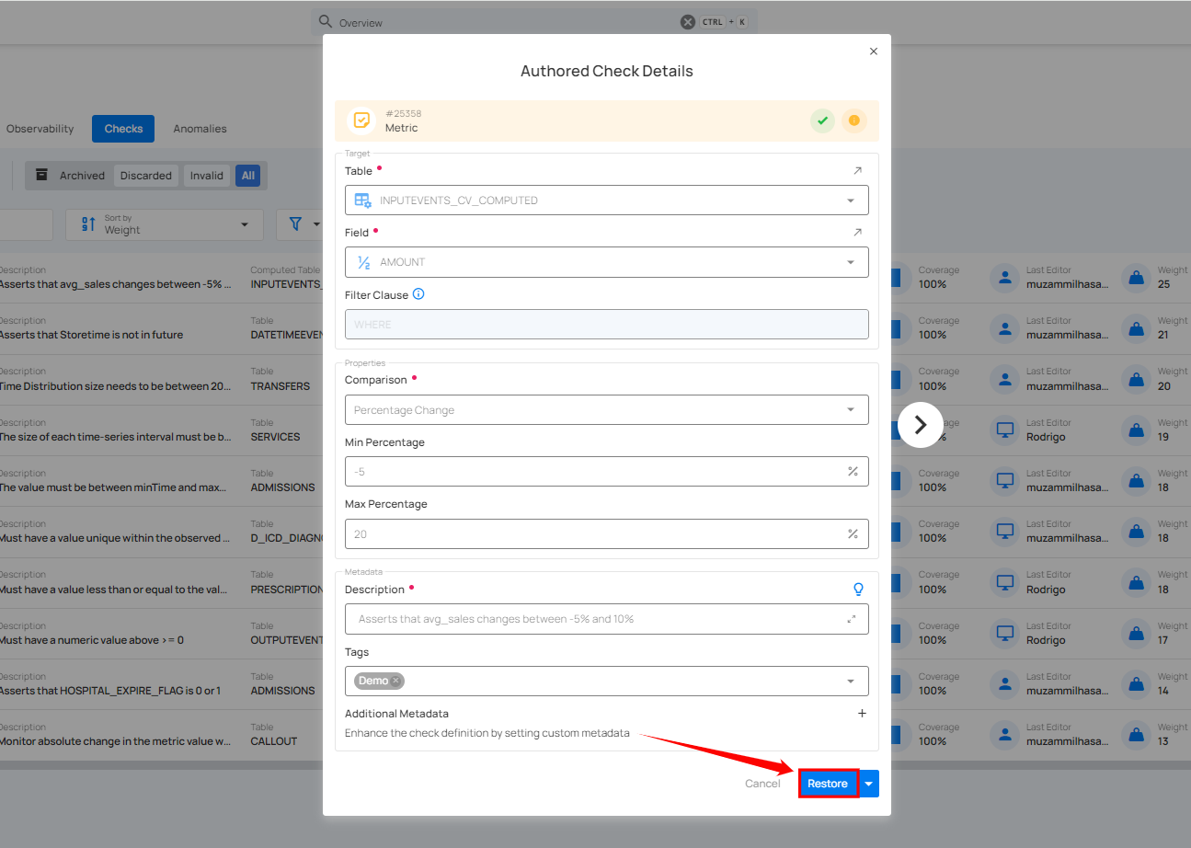Select the All filter option
Image resolution: width=1191 pixels, height=848 pixels.
click(248, 176)
